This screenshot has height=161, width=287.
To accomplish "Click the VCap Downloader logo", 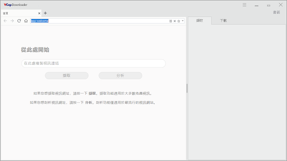I will click(16, 5).
